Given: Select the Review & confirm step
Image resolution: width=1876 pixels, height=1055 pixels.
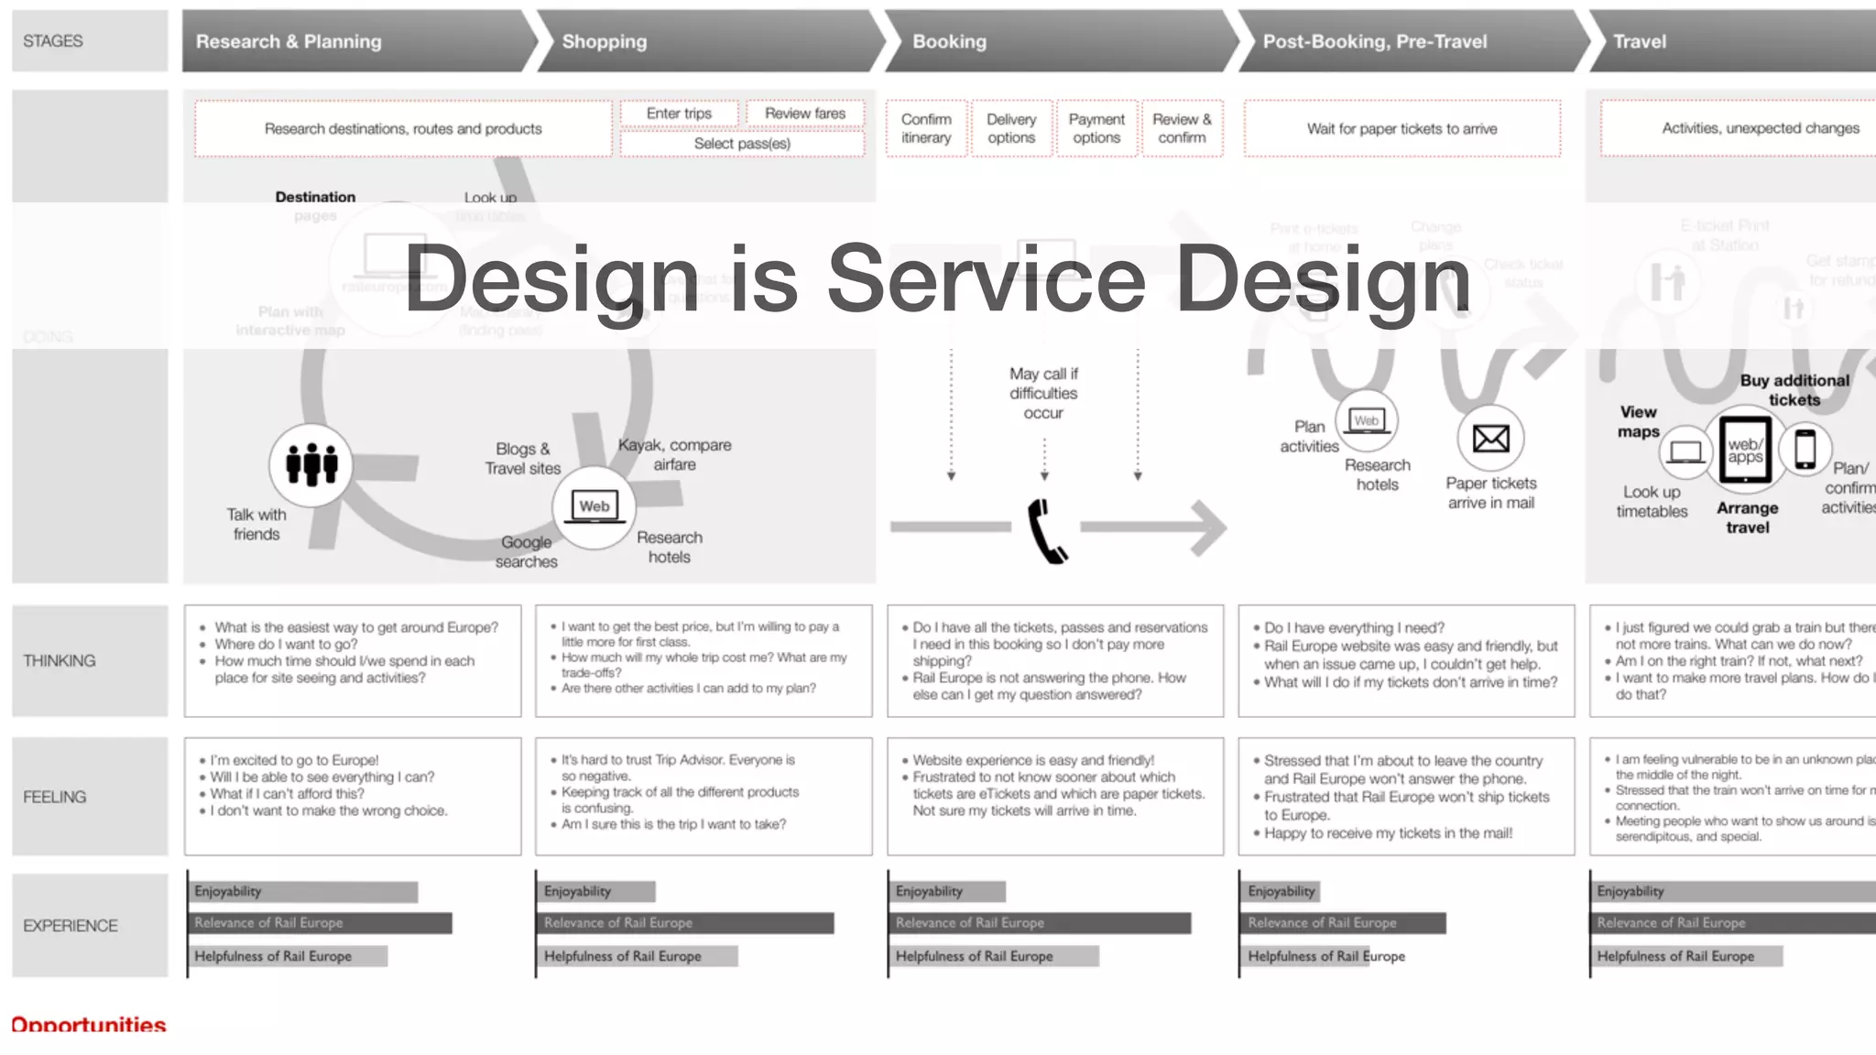Looking at the screenshot, I should click(1182, 129).
